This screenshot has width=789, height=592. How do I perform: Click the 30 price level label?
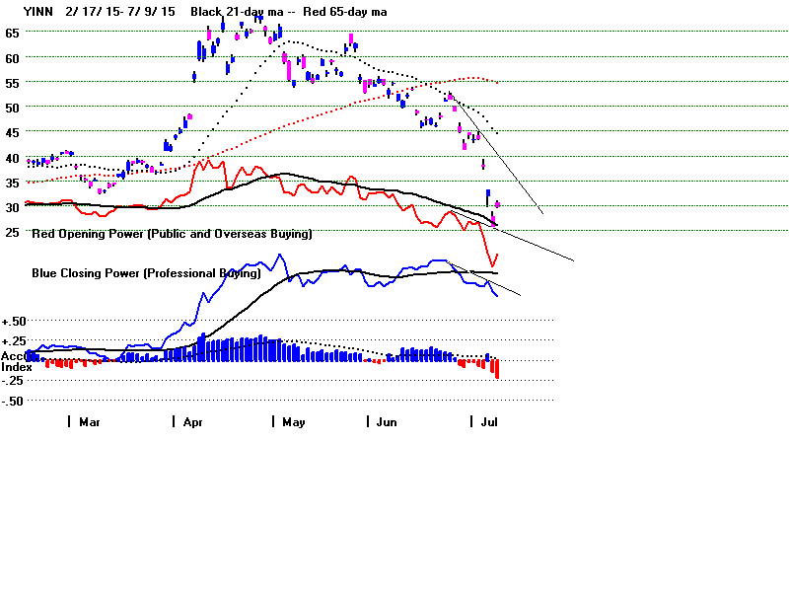(x=13, y=206)
